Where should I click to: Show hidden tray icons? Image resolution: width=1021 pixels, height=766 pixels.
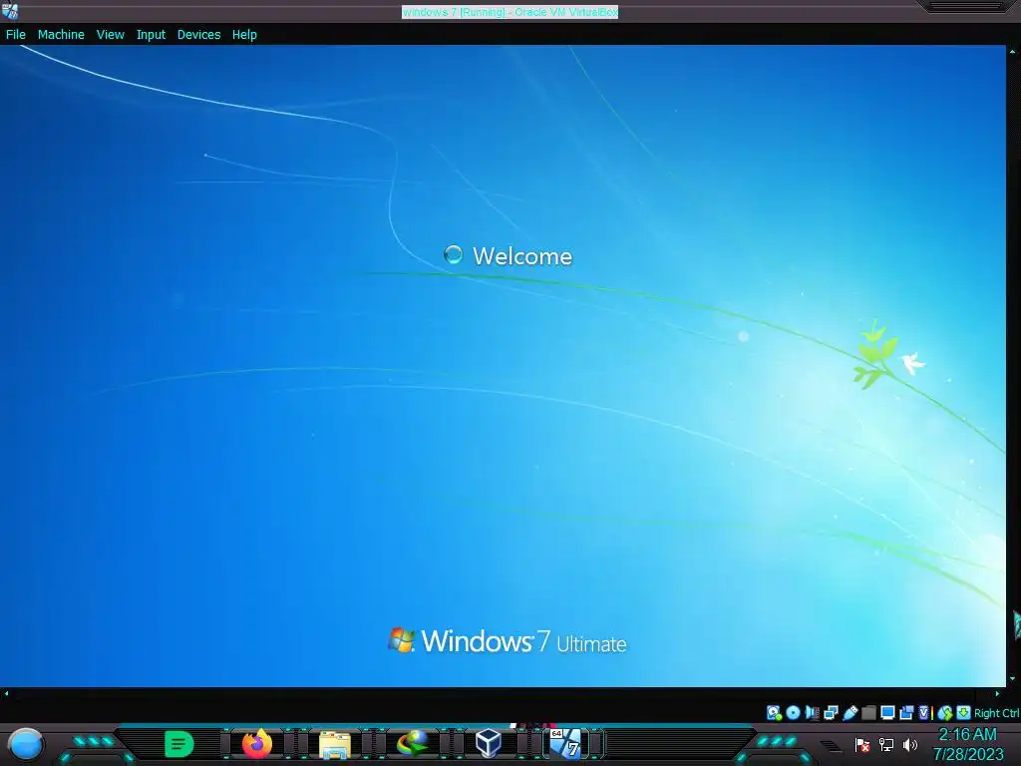coord(831,746)
